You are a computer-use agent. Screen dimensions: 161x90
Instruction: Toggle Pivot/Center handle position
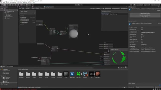click(x=23, y=5)
